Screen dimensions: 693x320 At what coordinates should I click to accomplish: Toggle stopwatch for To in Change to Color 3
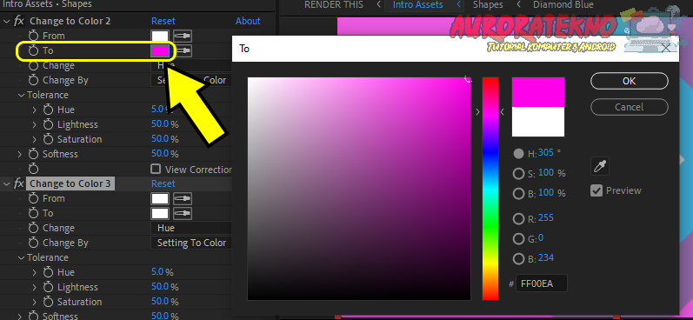(x=34, y=213)
